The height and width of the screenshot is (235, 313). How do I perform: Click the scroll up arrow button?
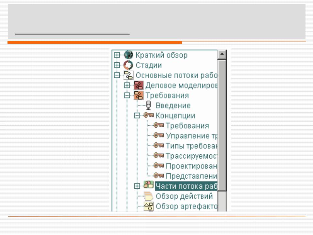pyautogui.click(x=222, y=55)
